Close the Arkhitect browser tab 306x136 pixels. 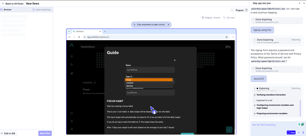point(100,31)
